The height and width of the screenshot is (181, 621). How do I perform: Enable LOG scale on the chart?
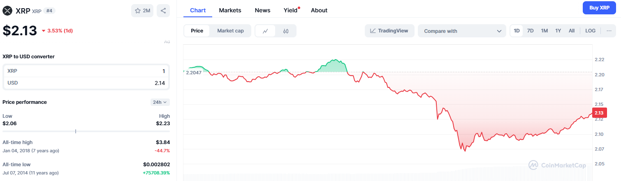(x=590, y=31)
